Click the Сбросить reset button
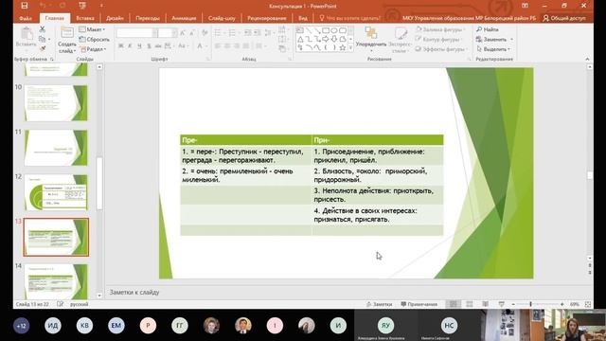Image resolution: width=606 pixels, height=341 pixels. [95, 40]
